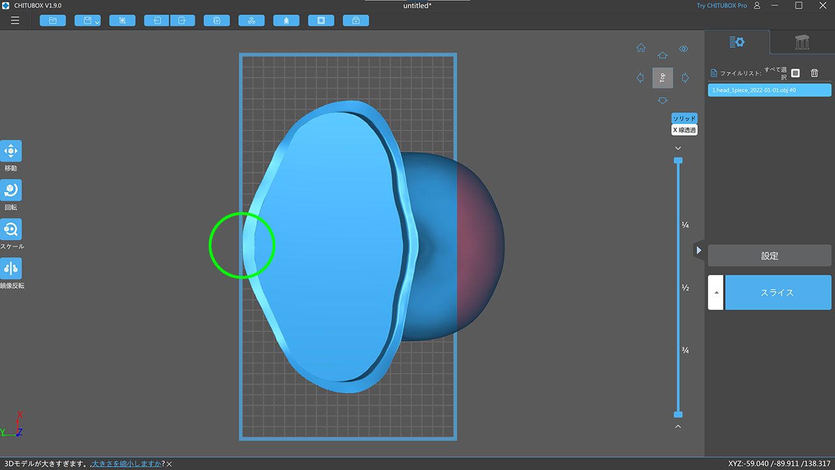Click the 大きさを縮小しますか link

[x=127, y=463]
